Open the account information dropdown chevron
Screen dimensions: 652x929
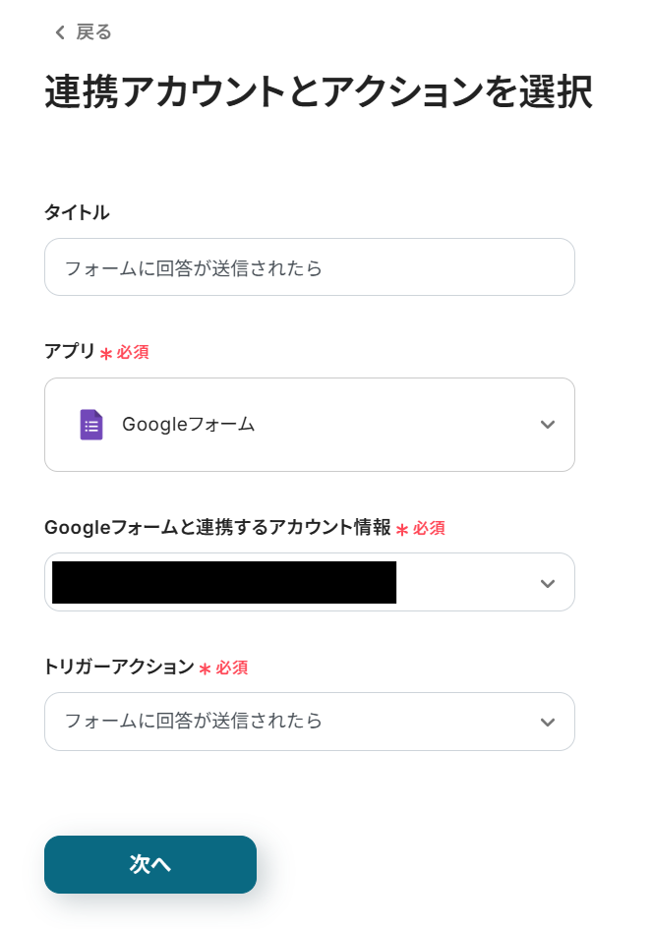coord(548,583)
